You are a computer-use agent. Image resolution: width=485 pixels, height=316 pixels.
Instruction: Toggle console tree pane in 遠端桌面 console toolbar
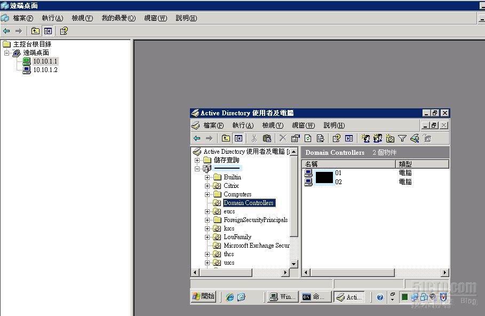(48, 31)
